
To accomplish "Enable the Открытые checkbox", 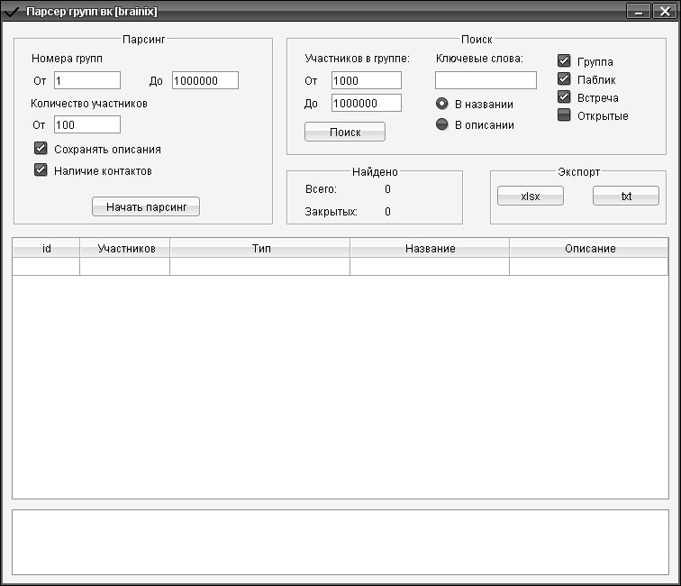I will (x=565, y=115).
